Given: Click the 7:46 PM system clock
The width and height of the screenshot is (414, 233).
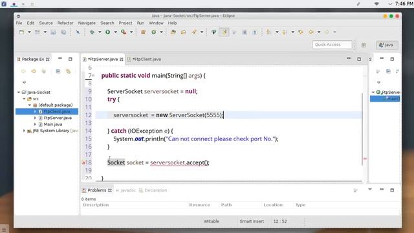Looking at the screenshot, I should [404, 4].
